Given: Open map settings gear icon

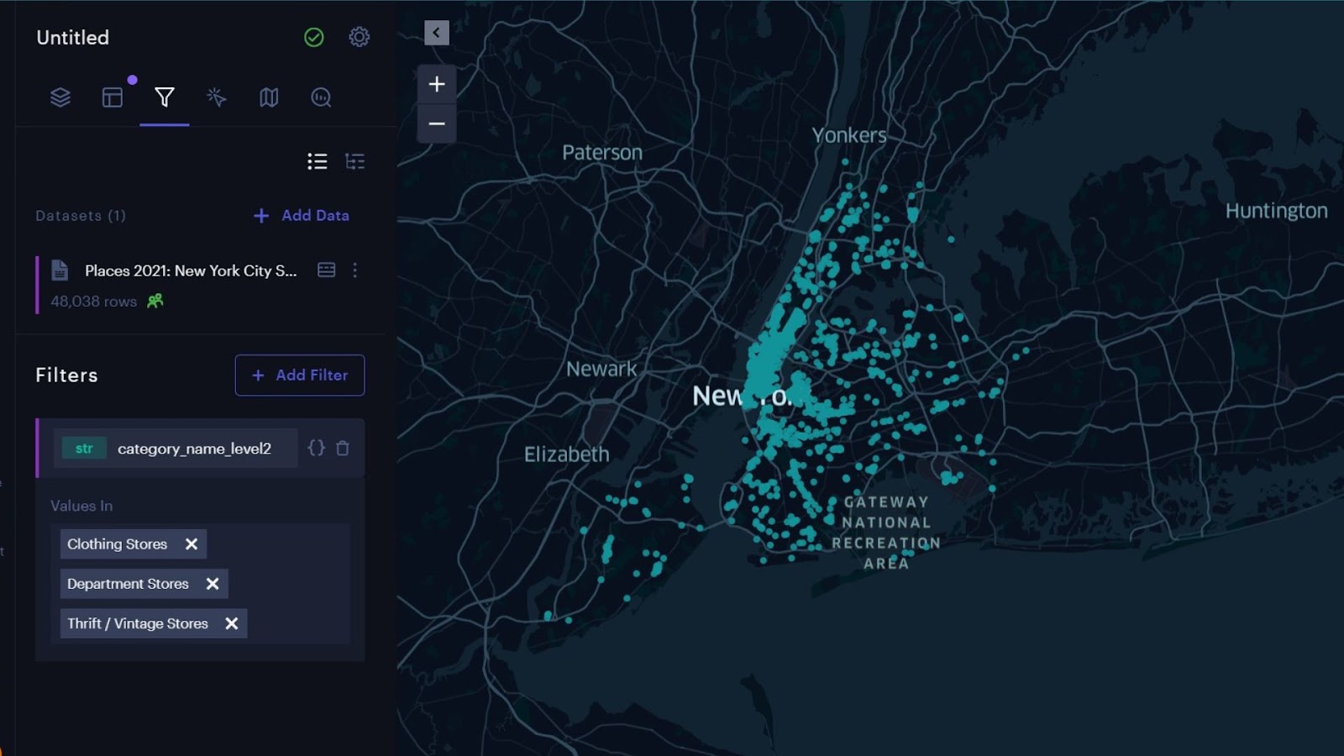Looking at the screenshot, I should point(360,37).
